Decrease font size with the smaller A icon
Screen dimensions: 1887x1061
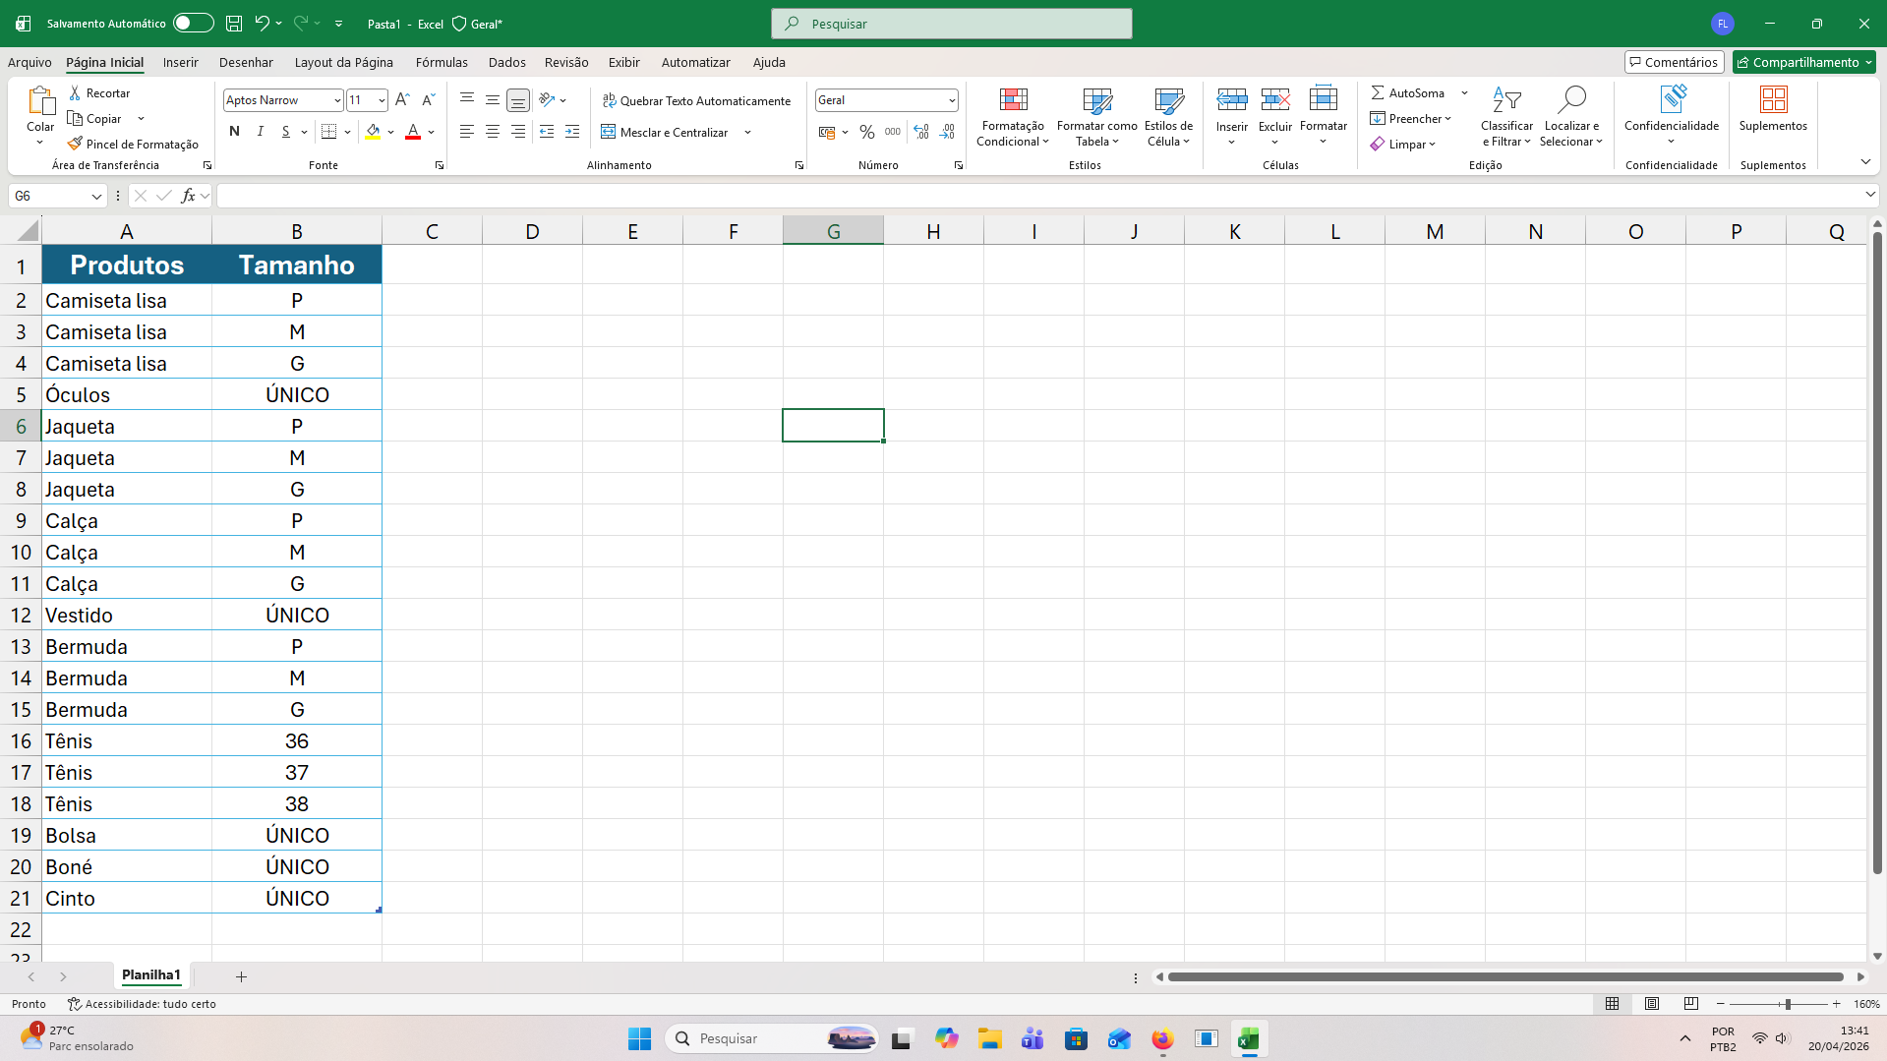click(x=428, y=99)
